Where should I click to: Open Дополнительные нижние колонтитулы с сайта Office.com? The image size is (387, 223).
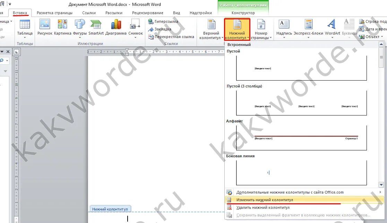point(304,192)
